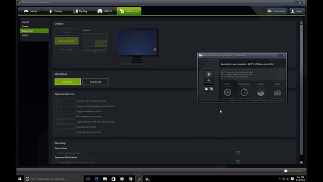Click the scrollbar up arrow
323x182 pixels.
[x=301, y=23]
